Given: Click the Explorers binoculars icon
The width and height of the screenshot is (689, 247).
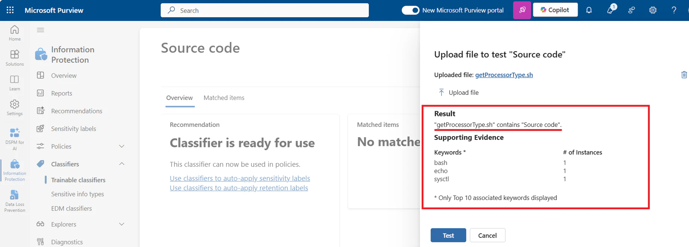Looking at the screenshot, I should 40,224.
